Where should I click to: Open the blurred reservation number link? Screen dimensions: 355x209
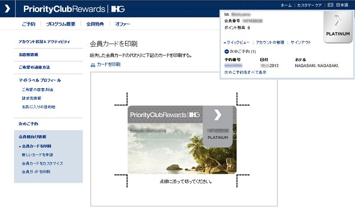(233, 66)
